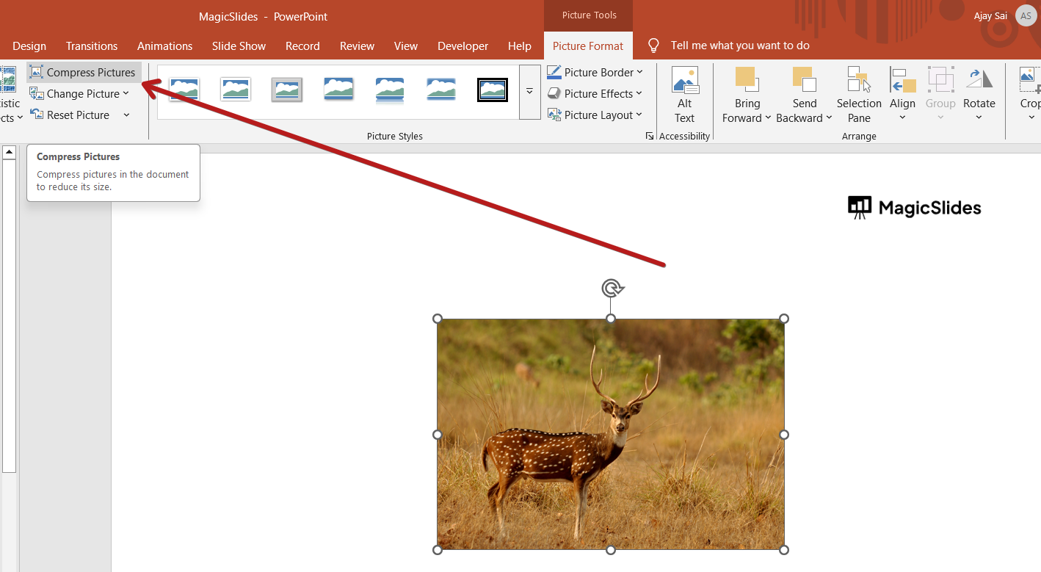Click the MagicSlides - PowerPoint window title
This screenshot has height=572, width=1041.
(x=263, y=16)
